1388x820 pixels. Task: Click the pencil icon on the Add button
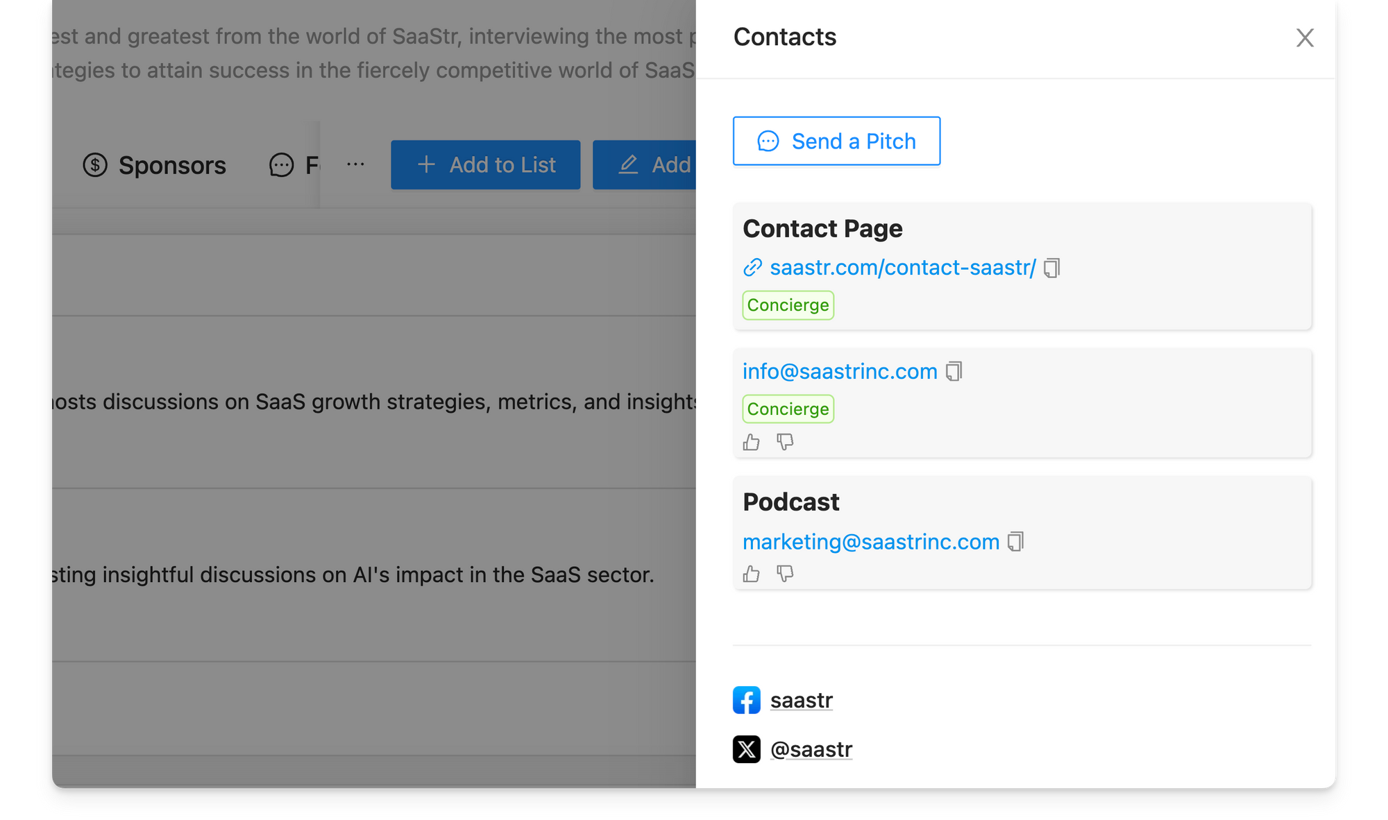[629, 165]
